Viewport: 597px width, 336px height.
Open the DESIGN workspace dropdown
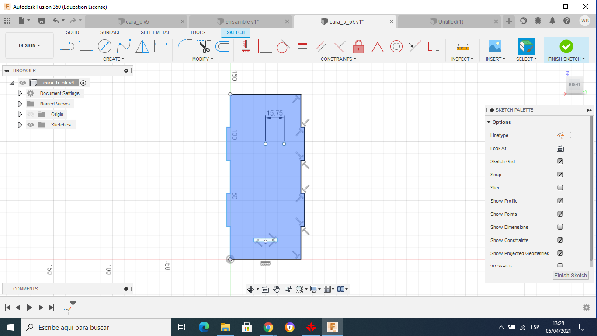(x=29, y=45)
